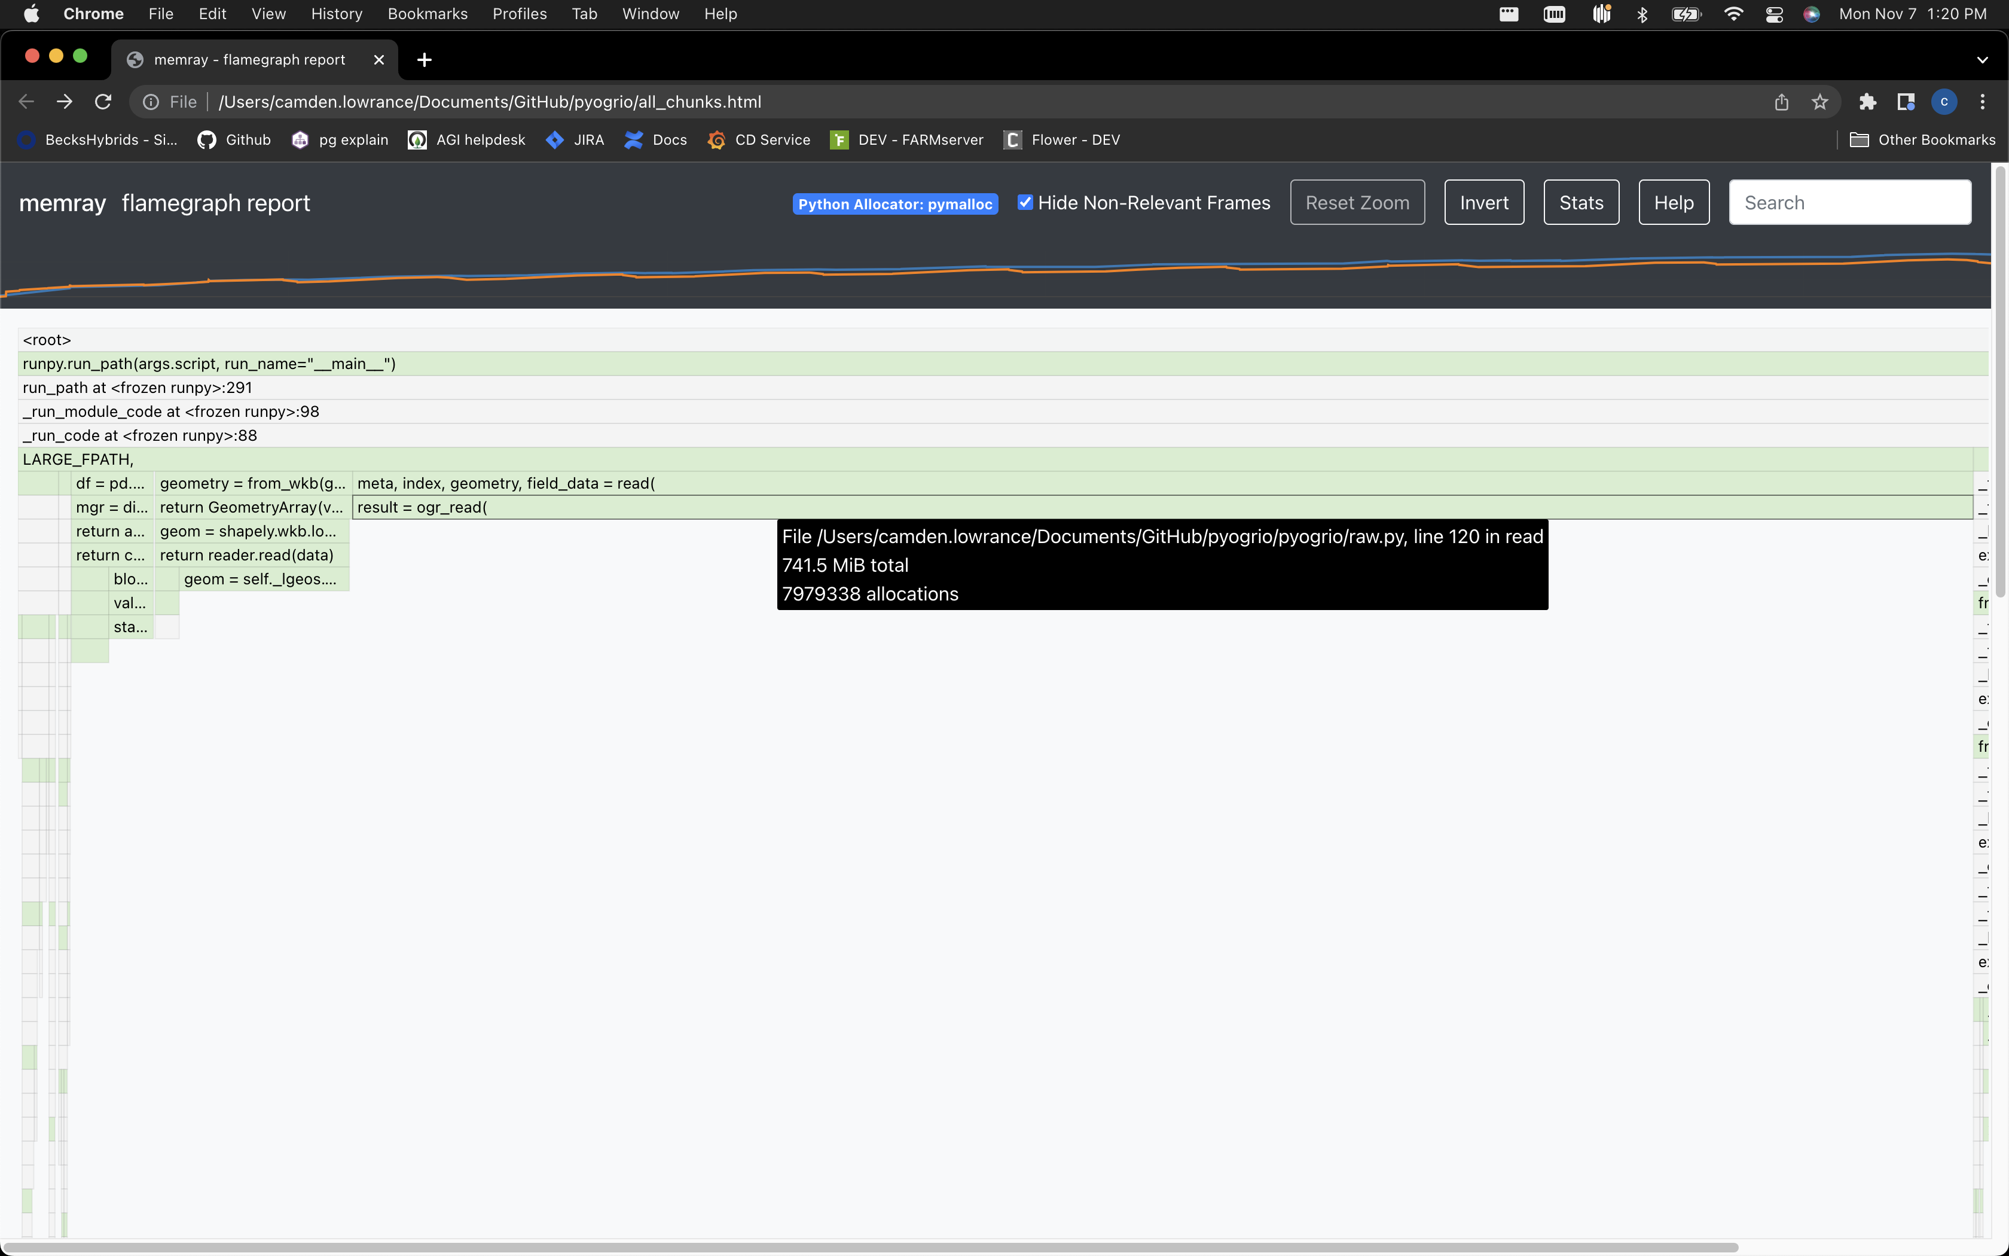
Task: Open the Stats button
Action: [1581, 202]
